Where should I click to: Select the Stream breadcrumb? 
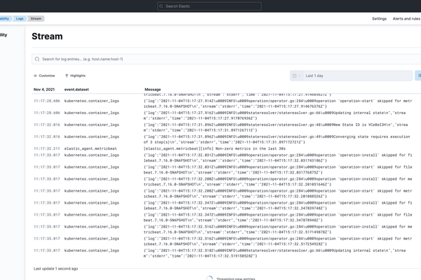36,18
